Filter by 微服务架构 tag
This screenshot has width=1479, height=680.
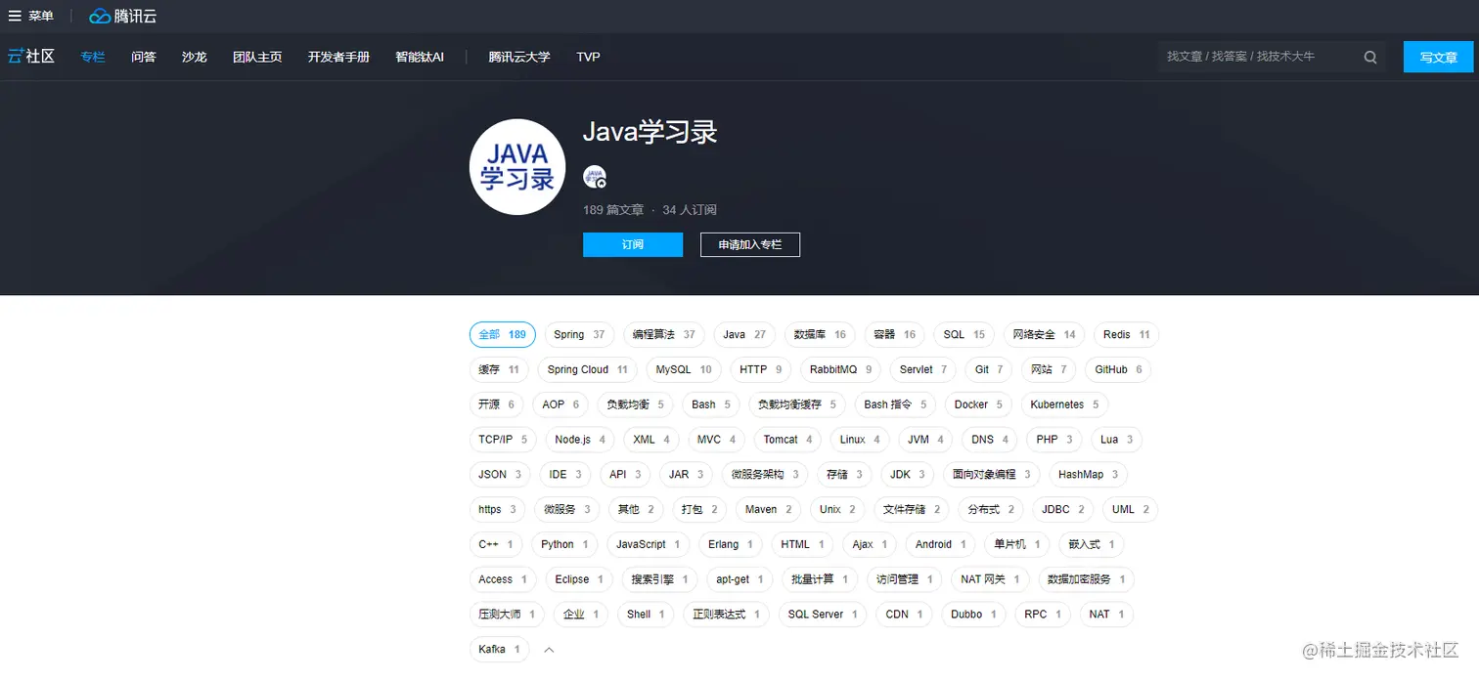(765, 475)
